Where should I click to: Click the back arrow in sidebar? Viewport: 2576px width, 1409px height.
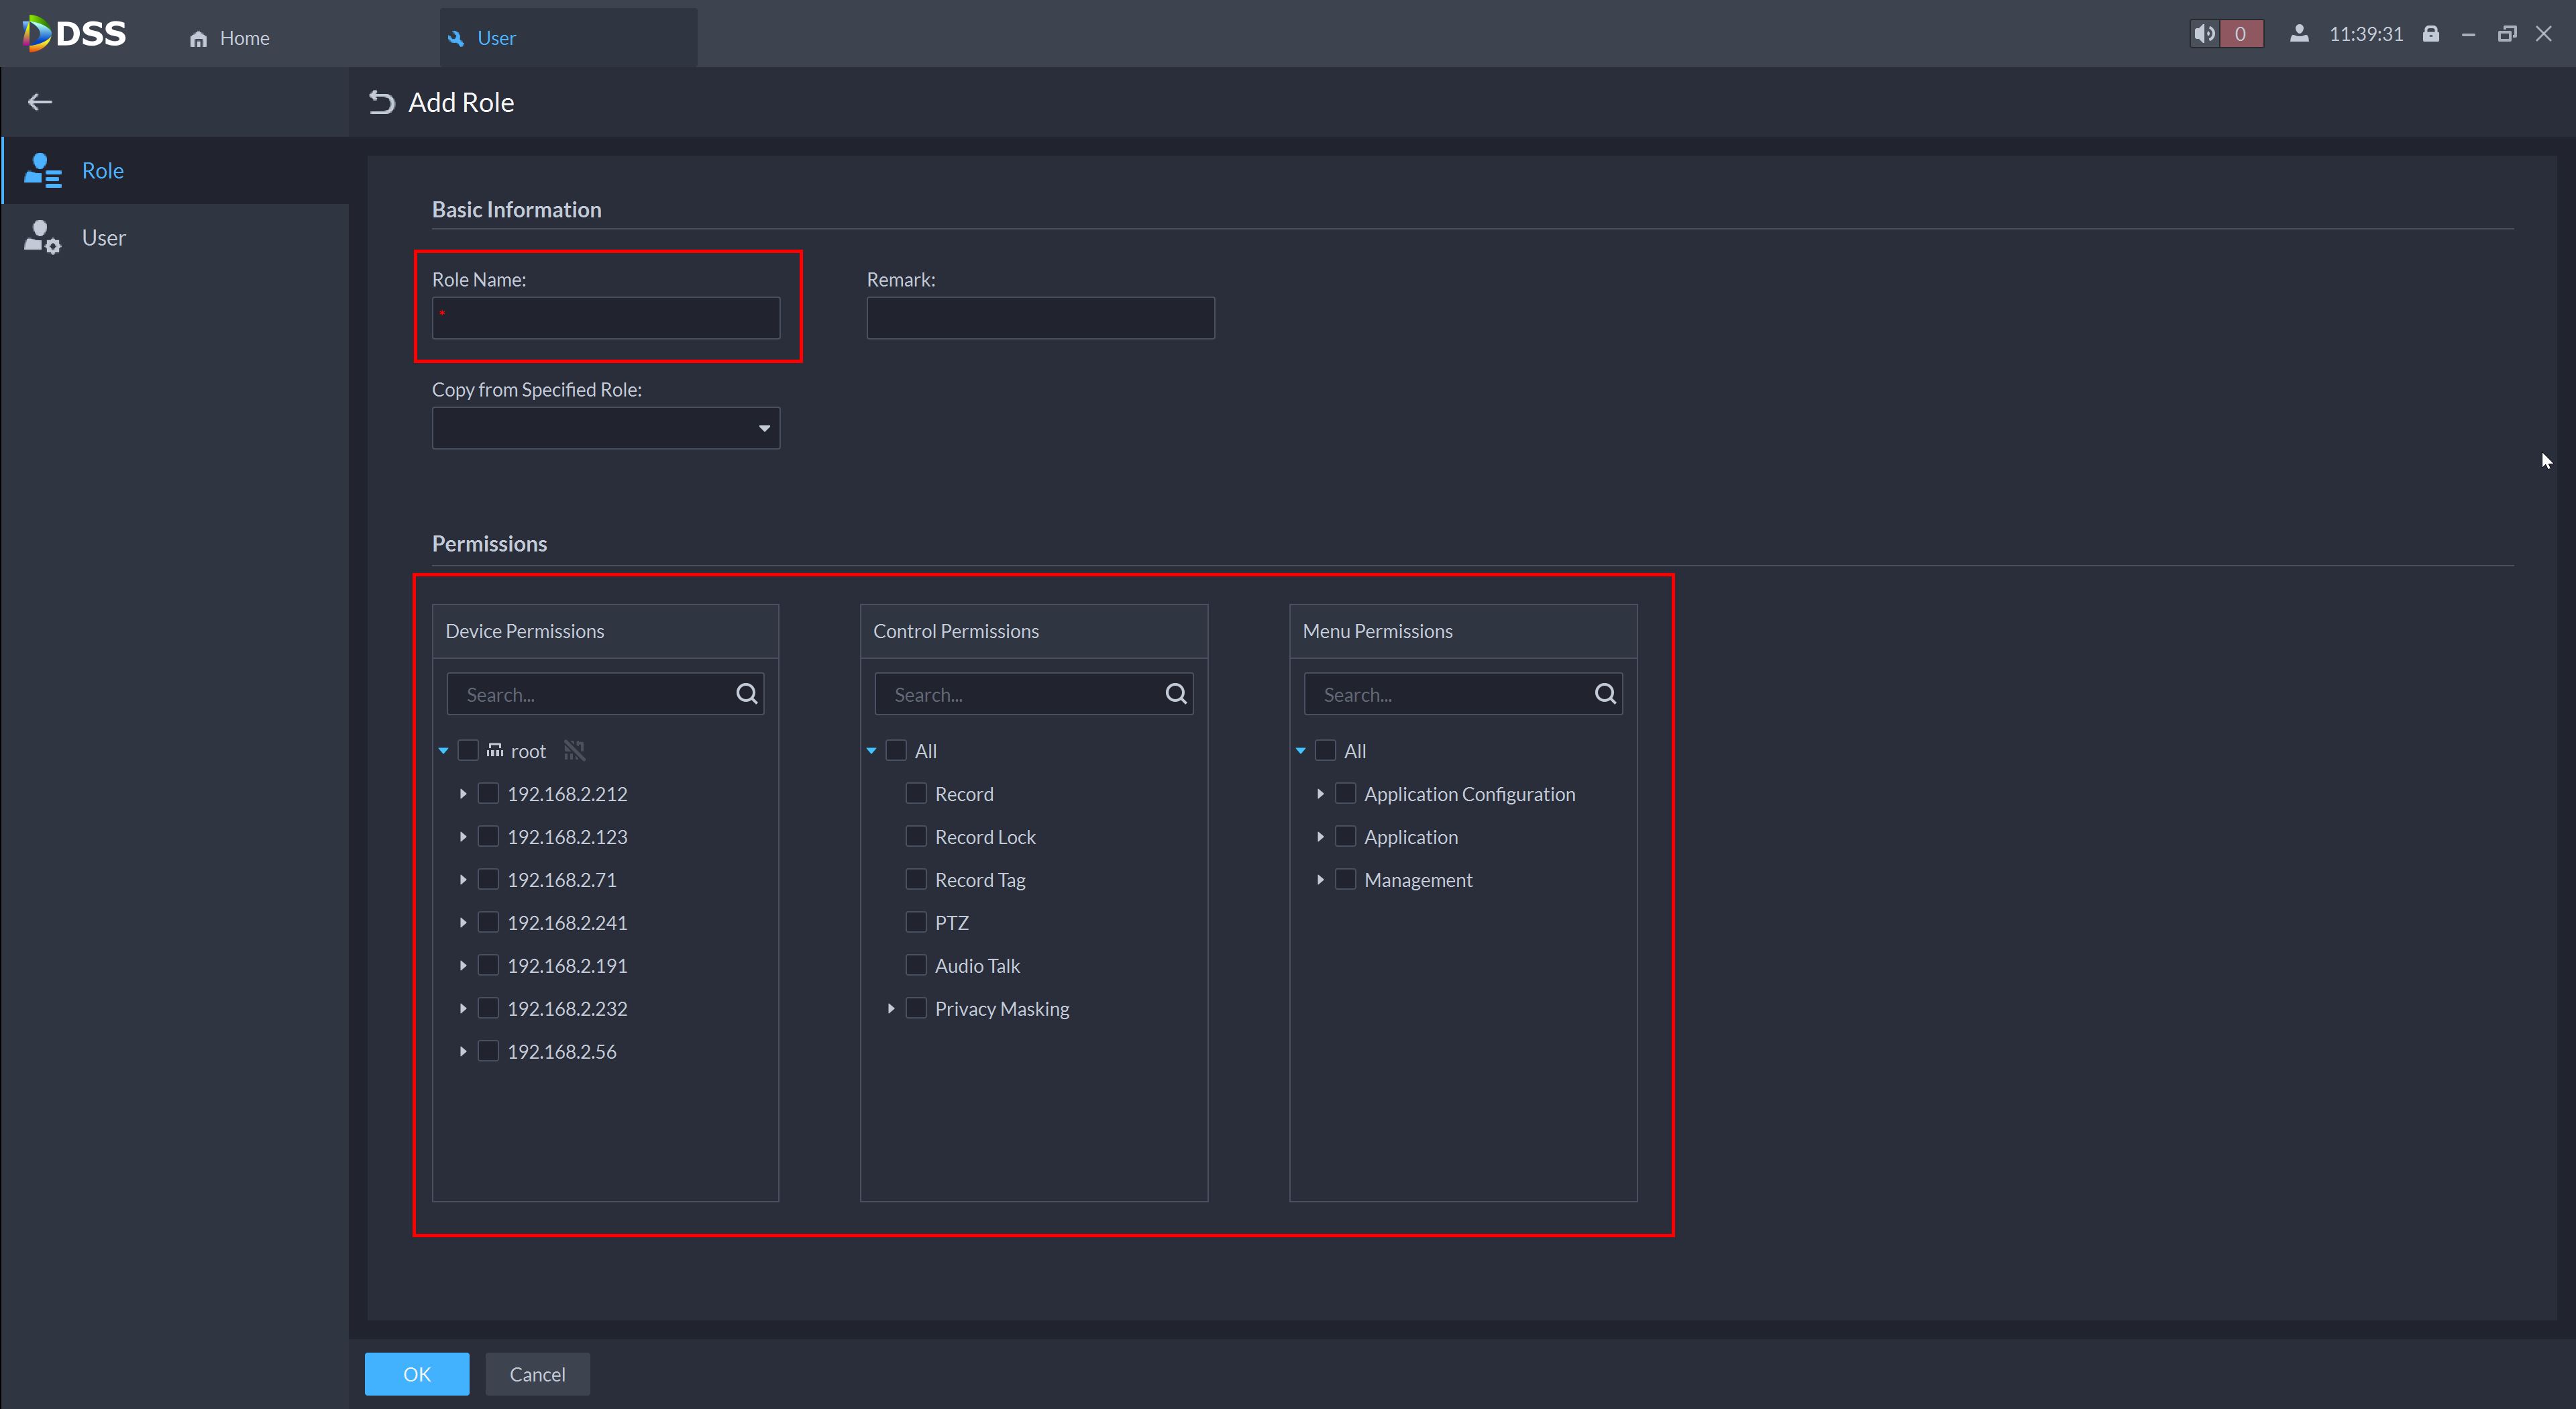40,102
